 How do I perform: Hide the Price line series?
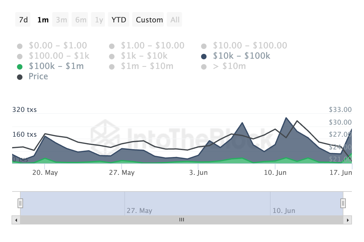32,76
